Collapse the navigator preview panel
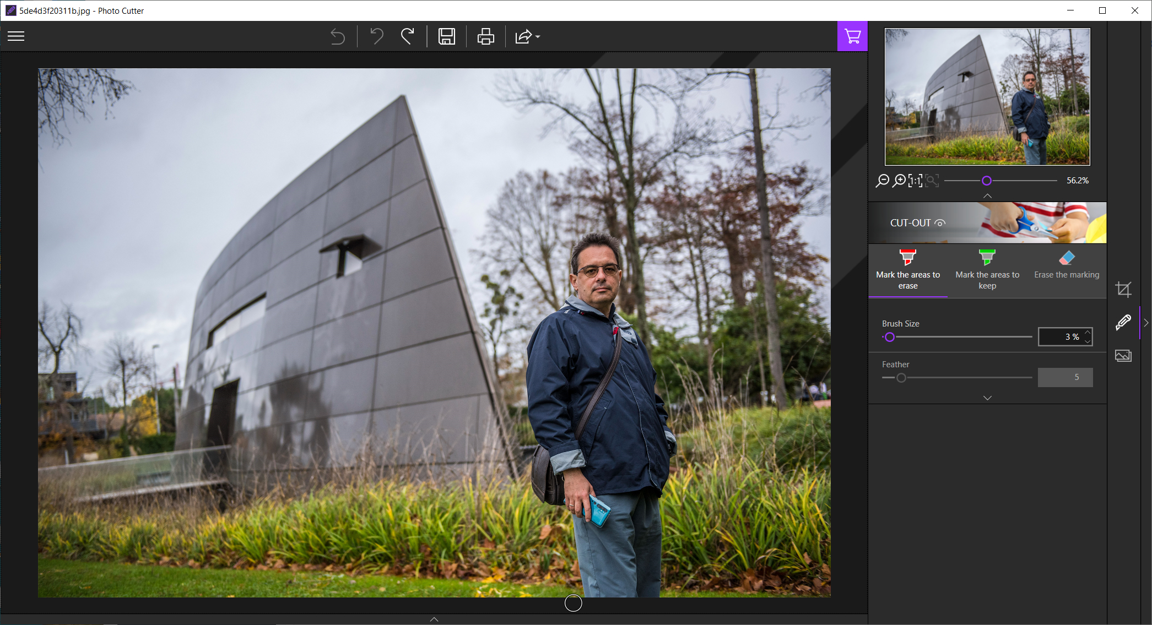 pyautogui.click(x=987, y=196)
